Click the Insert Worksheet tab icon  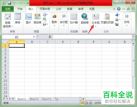click(56, 99)
